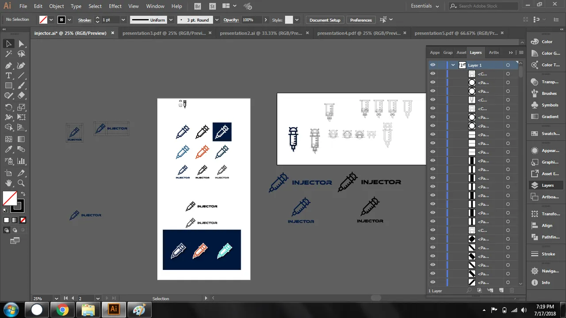This screenshot has width=566, height=318.
Task: Select the Eraser tool
Action: (x=21, y=95)
